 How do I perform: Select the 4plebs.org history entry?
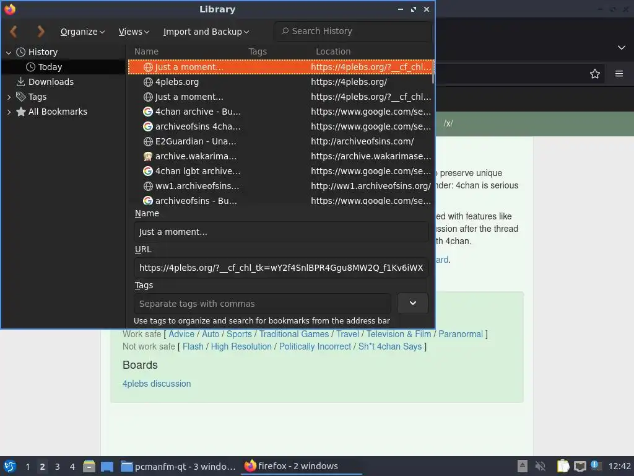coord(280,82)
